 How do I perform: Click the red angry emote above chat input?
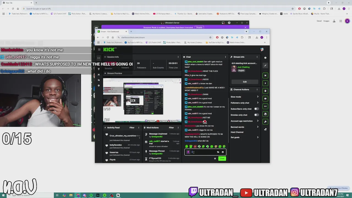pyautogui.click(x=195, y=147)
